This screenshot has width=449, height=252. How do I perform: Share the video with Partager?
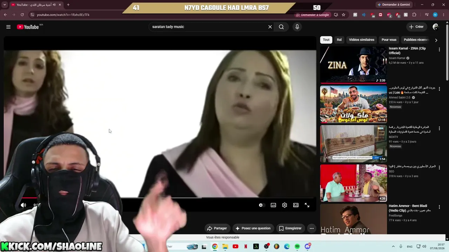(217, 228)
